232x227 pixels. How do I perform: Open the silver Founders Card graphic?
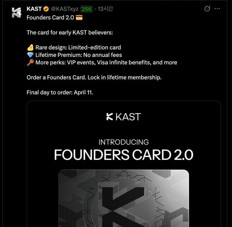point(124,198)
